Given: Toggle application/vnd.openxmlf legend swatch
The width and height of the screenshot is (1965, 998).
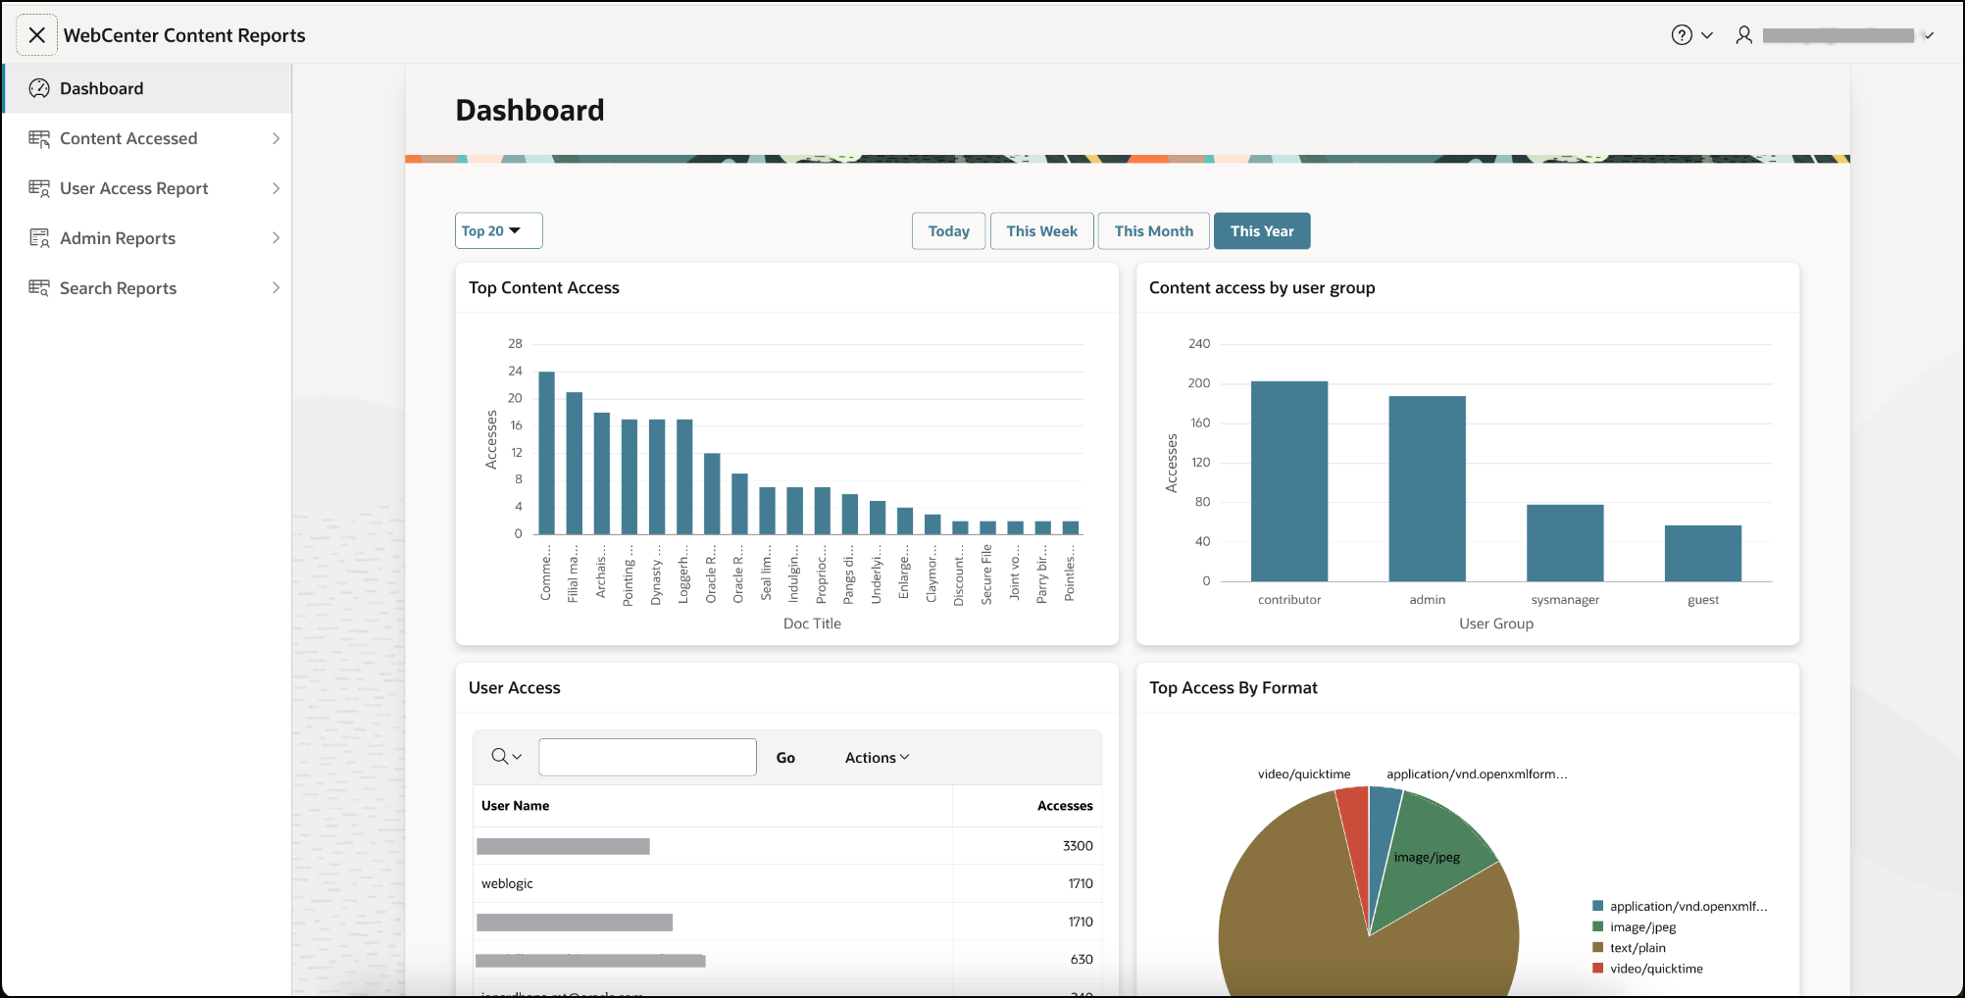Looking at the screenshot, I should pyautogui.click(x=1598, y=906).
